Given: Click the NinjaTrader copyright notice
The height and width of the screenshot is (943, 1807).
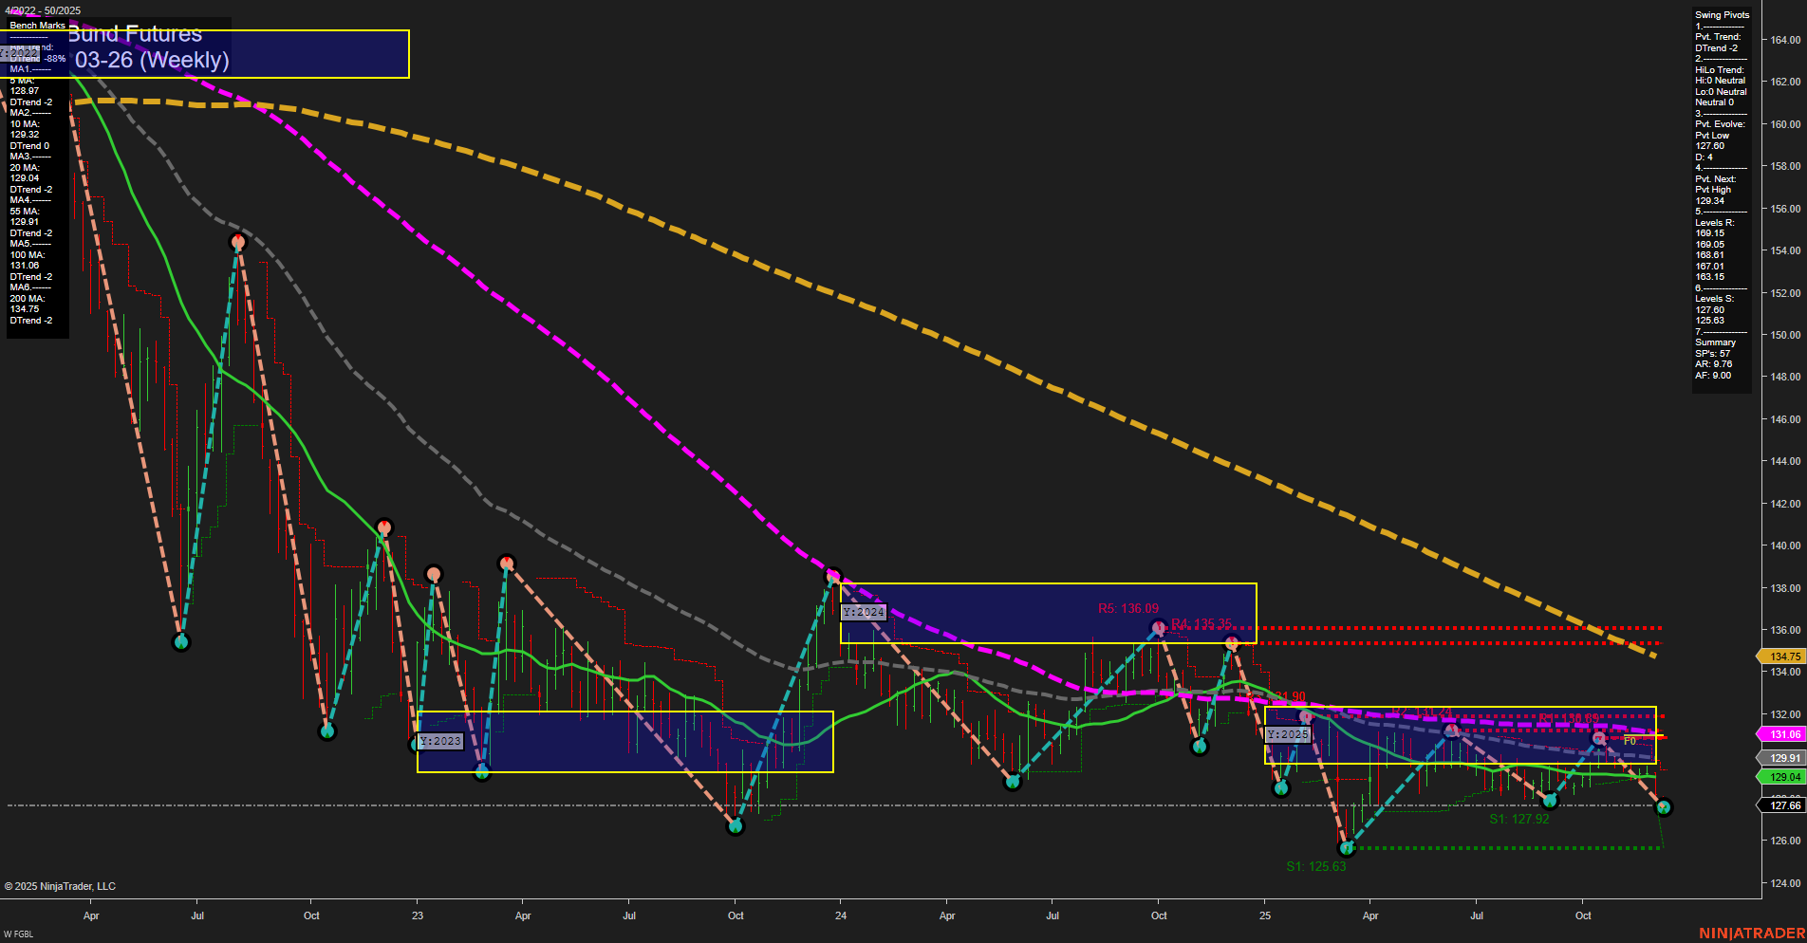Looking at the screenshot, I should point(61,885).
